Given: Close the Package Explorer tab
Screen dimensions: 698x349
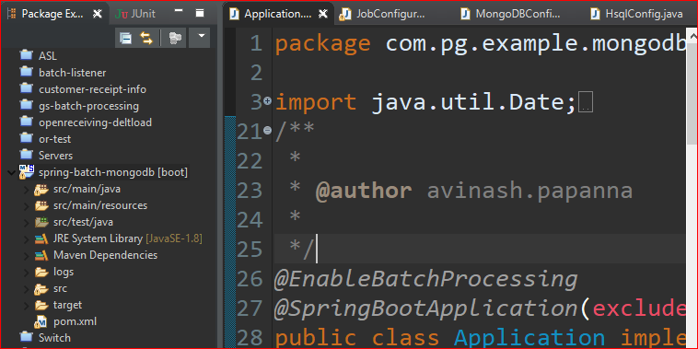Looking at the screenshot, I should (x=97, y=14).
